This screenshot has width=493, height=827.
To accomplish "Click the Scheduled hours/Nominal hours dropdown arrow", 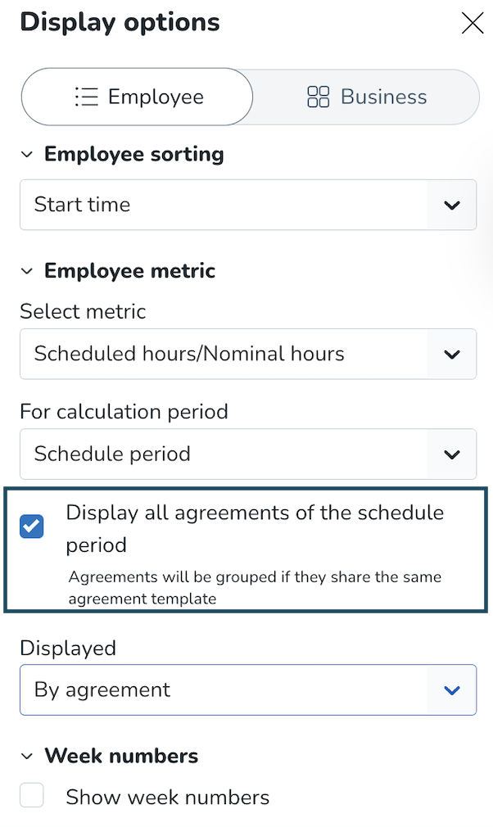I will pyautogui.click(x=451, y=354).
